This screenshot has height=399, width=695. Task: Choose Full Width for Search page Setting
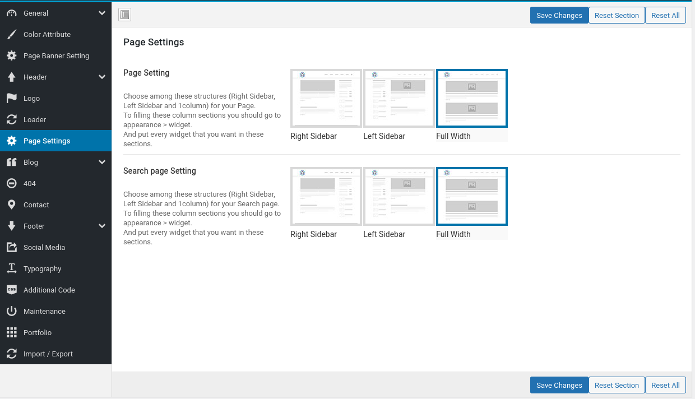pyautogui.click(x=472, y=197)
